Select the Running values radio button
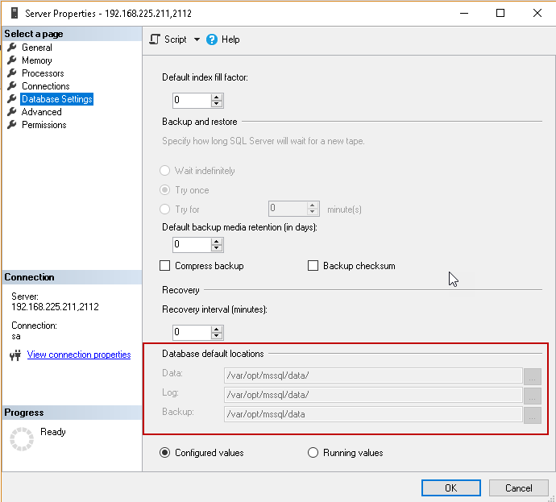The width and height of the screenshot is (556, 502). pyautogui.click(x=313, y=453)
